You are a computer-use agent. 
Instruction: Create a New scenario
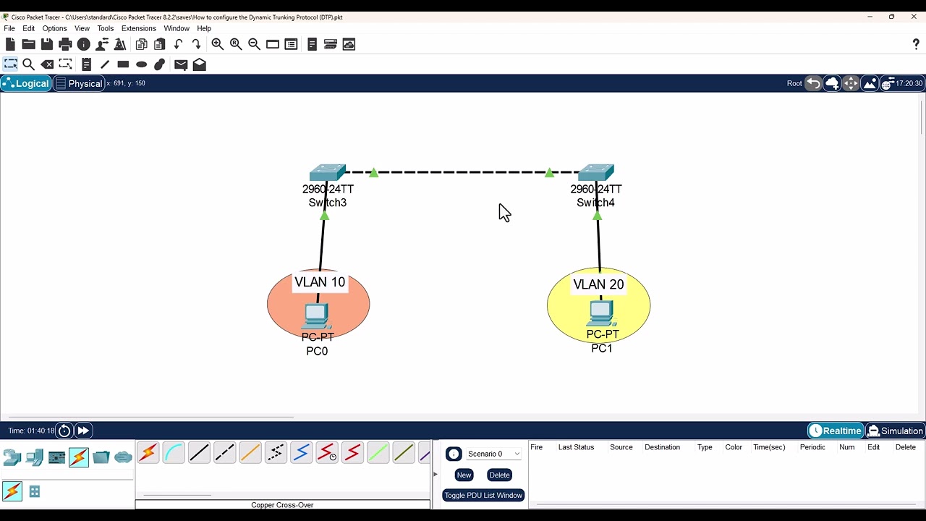click(x=464, y=475)
